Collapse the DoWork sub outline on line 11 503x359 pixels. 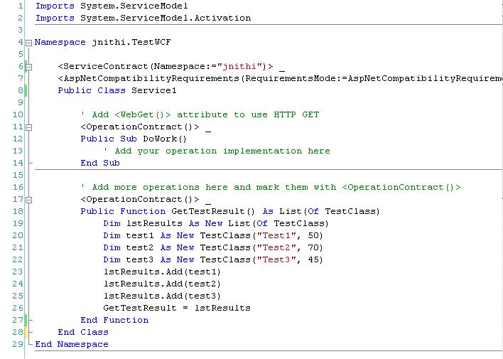coord(28,127)
